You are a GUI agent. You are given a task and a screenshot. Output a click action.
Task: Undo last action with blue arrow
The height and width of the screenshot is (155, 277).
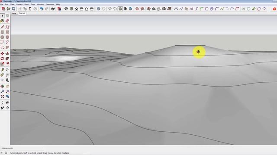42,9
